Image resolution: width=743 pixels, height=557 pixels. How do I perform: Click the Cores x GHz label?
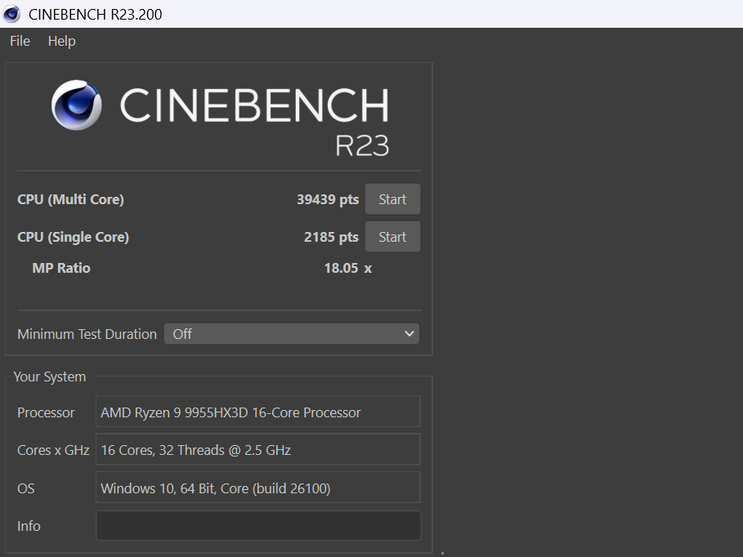(x=54, y=450)
